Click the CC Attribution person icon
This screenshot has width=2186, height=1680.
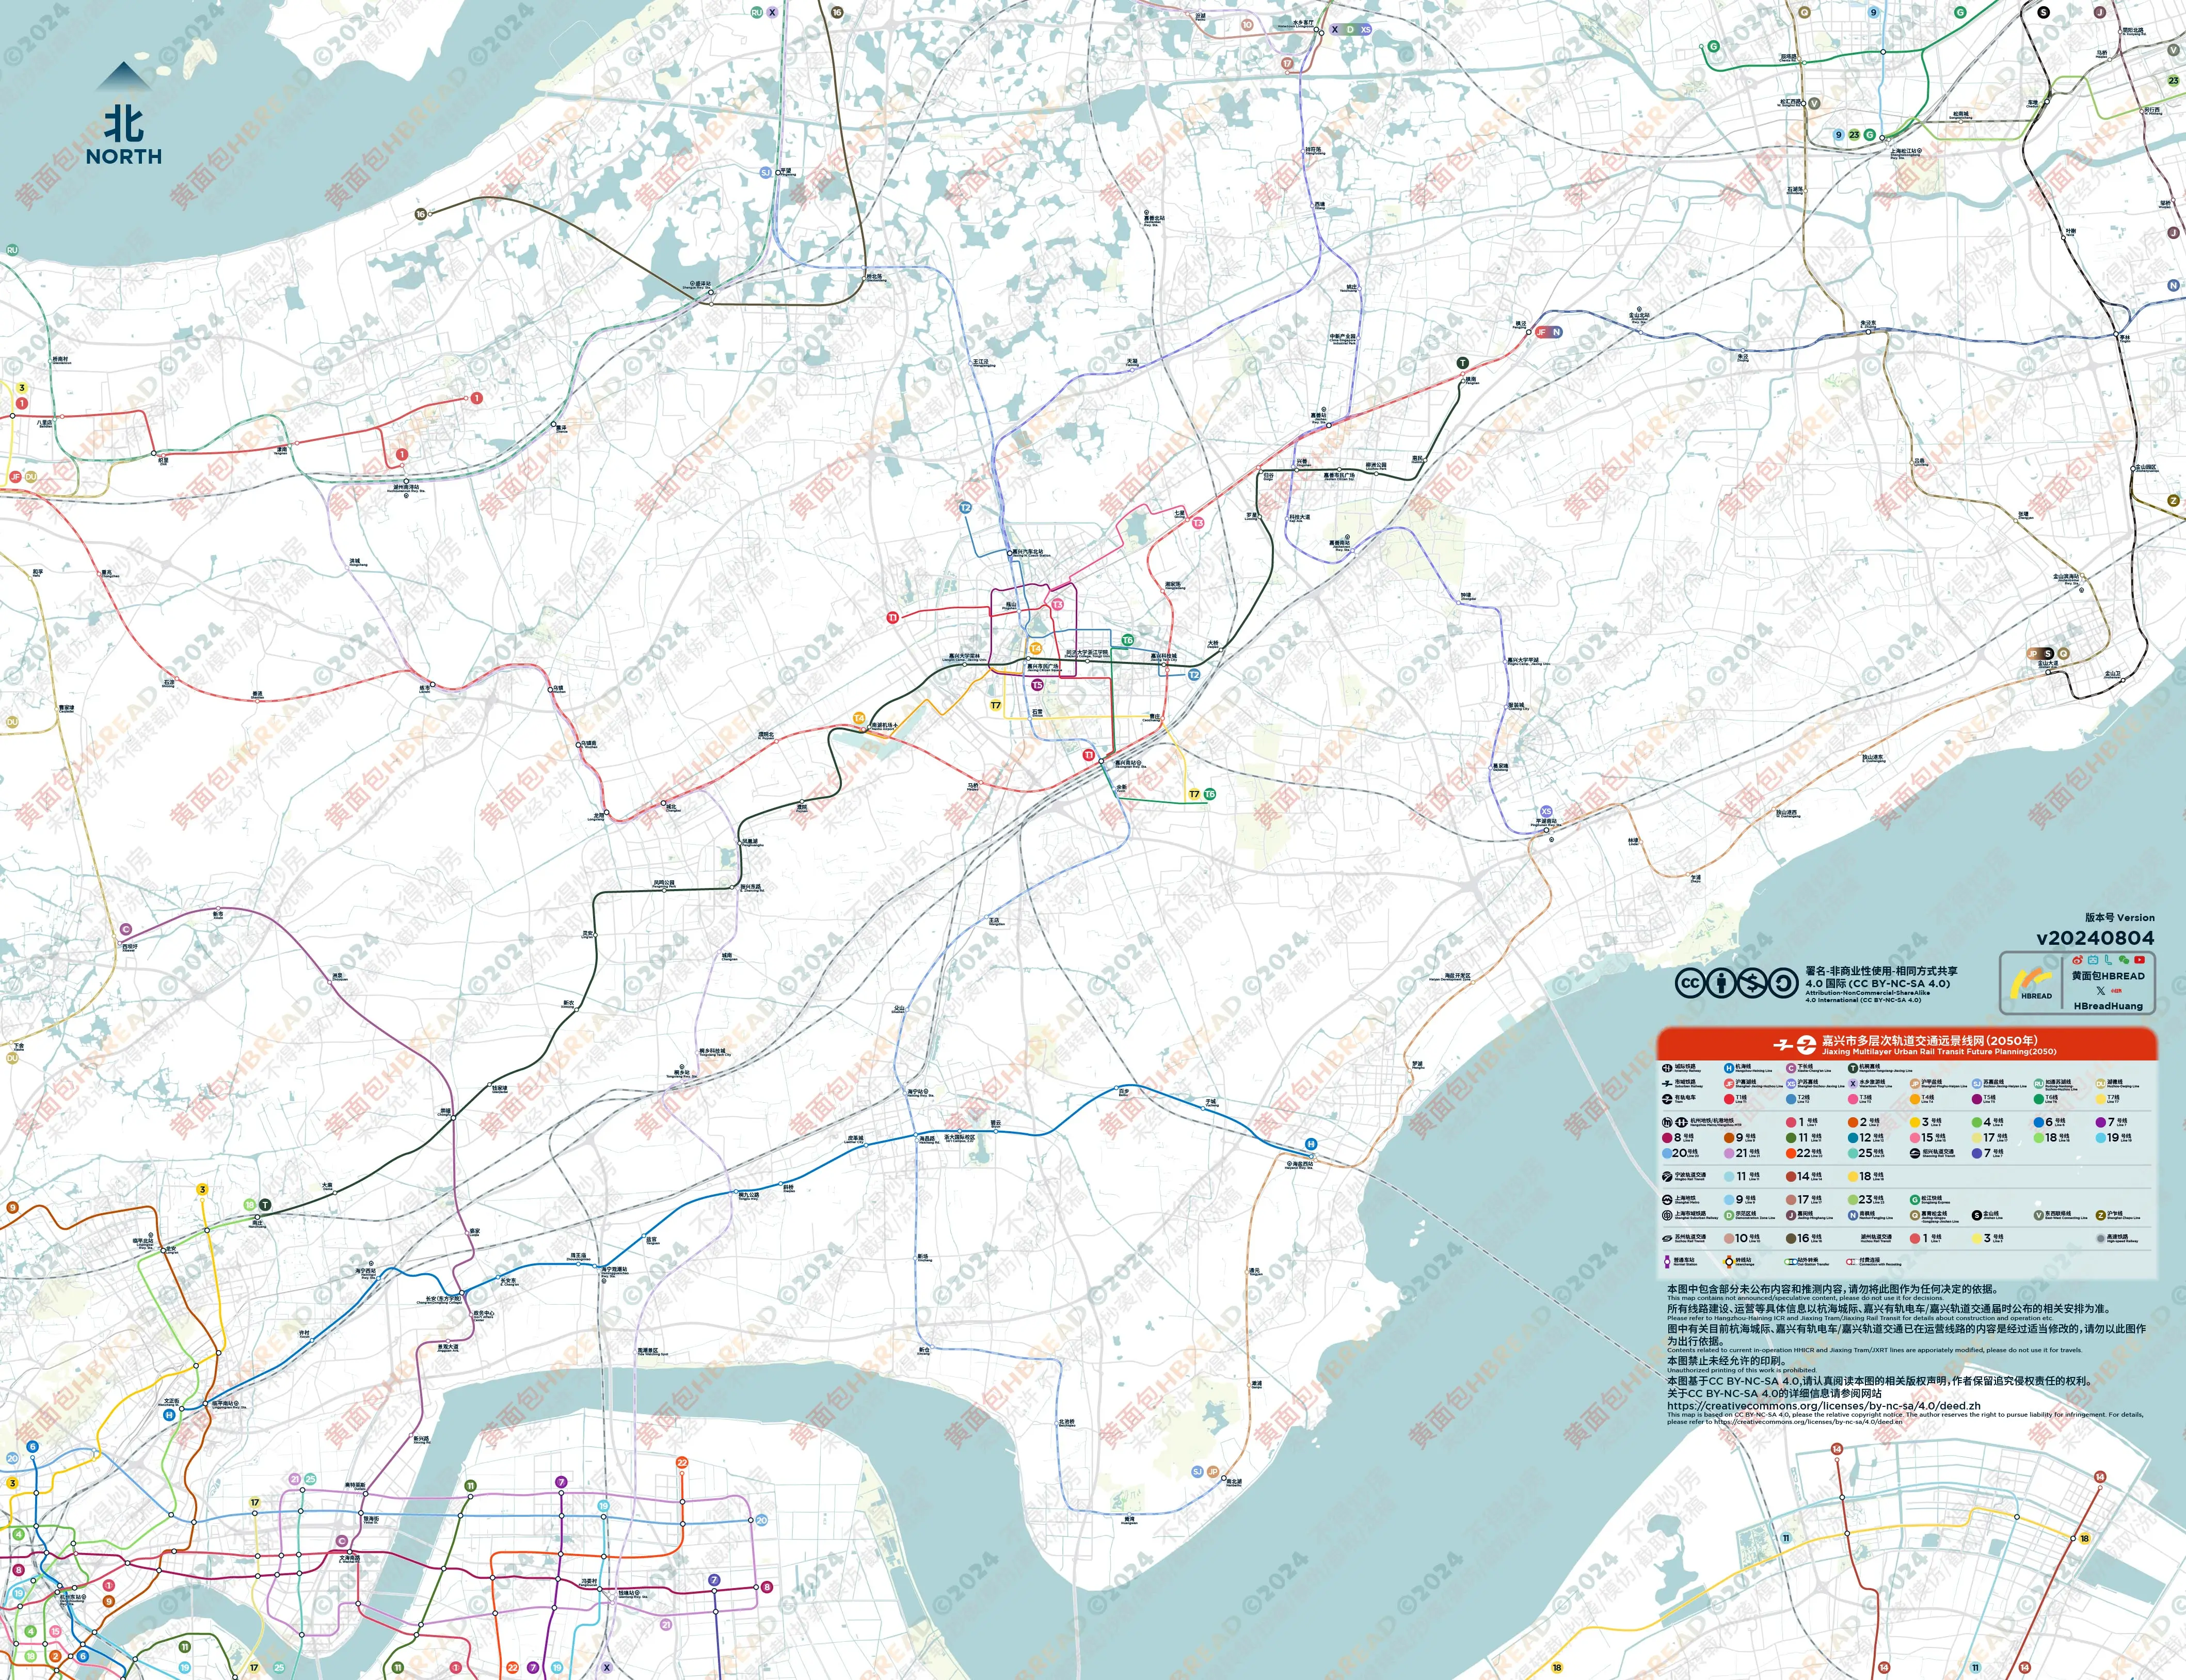[1721, 983]
